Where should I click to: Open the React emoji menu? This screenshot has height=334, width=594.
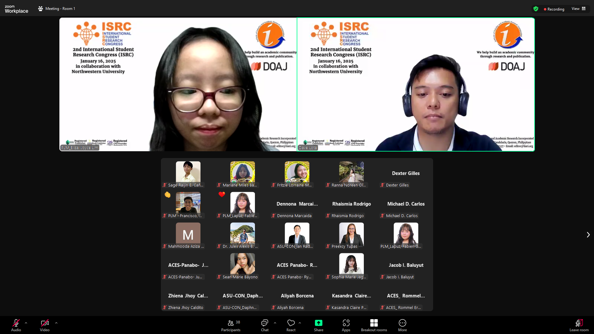pyautogui.click(x=291, y=325)
